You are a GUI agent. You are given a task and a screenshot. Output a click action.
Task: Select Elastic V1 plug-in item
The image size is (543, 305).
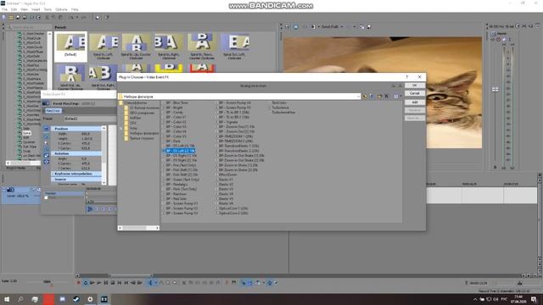[x=226, y=180]
